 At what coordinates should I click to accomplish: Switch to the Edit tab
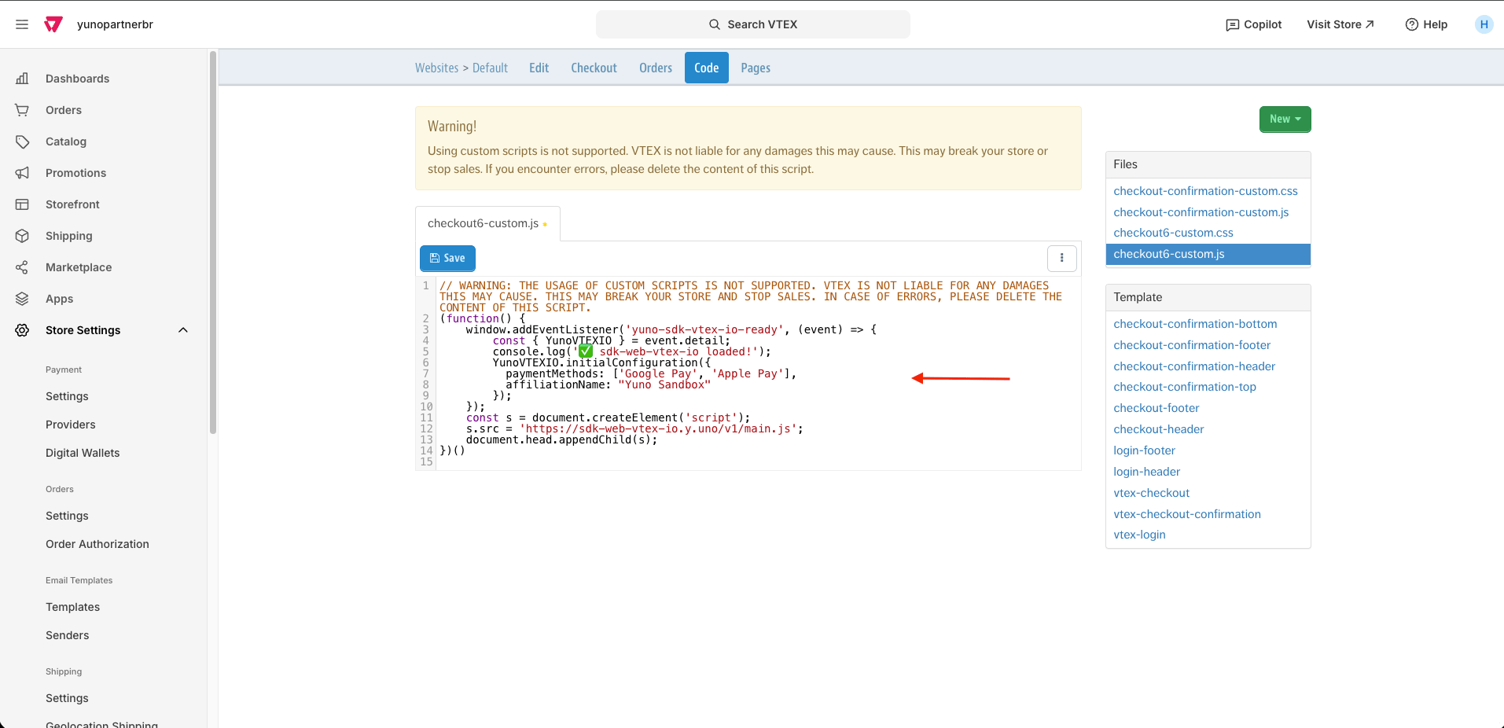pyautogui.click(x=539, y=68)
